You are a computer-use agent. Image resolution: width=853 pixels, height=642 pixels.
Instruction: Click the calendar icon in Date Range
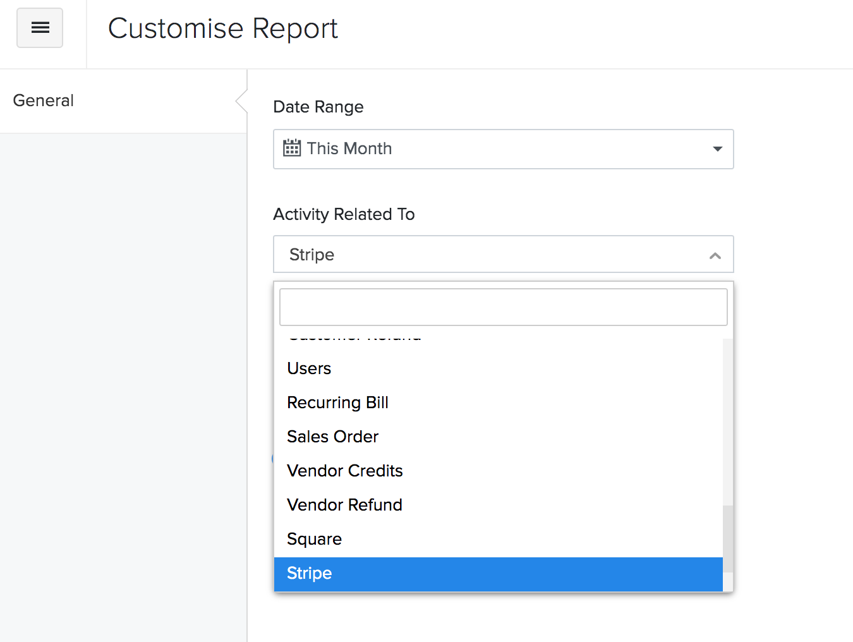click(x=292, y=148)
